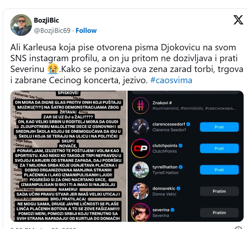The height and width of the screenshot is (229, 249).
Task: View clarenceseedorf profile picture
Action: pyautogui.click(x=140, y=127)
